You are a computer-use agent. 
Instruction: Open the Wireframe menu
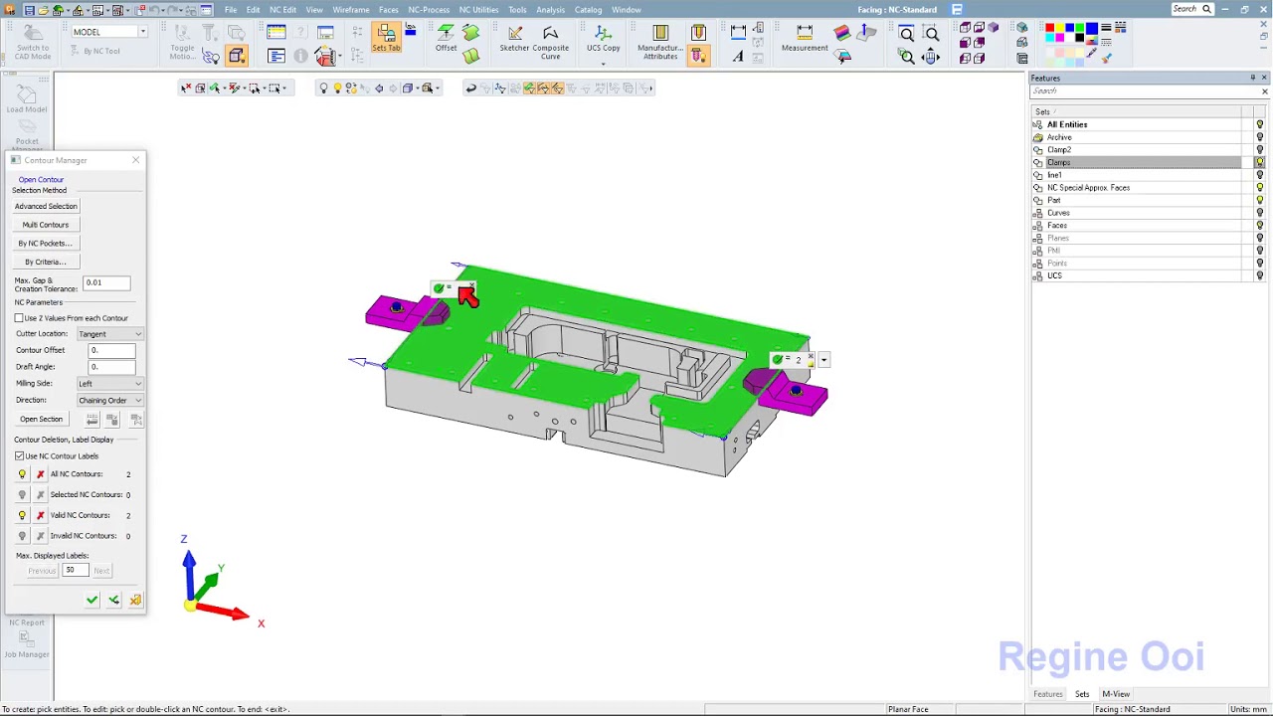click(x=351, y=10)
